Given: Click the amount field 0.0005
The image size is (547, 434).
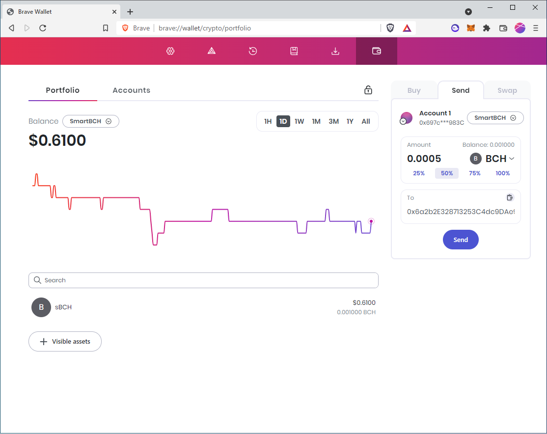Looking at the screenshot, I should (x=424, y=159).
